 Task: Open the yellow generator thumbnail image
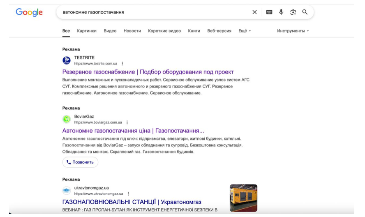point(243,198)
